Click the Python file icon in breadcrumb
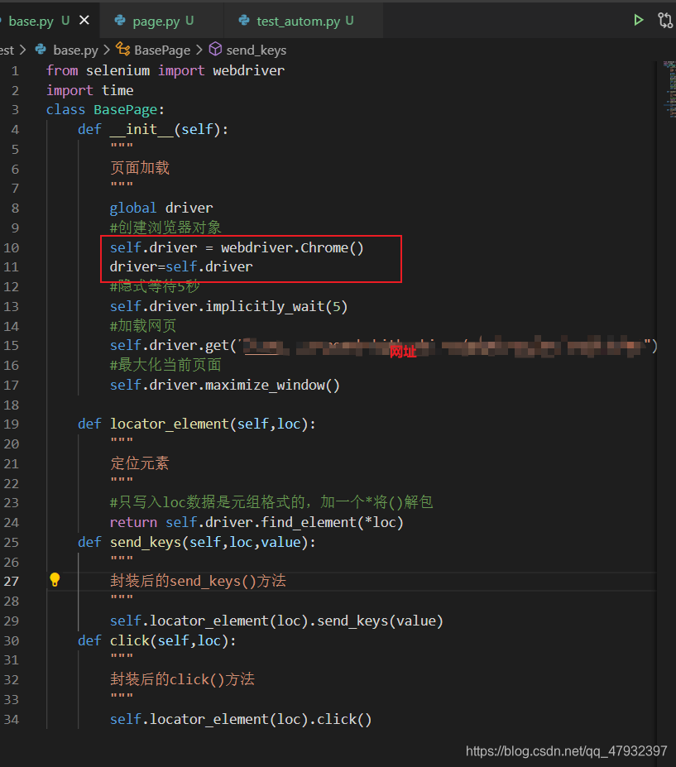This screenshot has height=767, width=676. click(41, 50)
